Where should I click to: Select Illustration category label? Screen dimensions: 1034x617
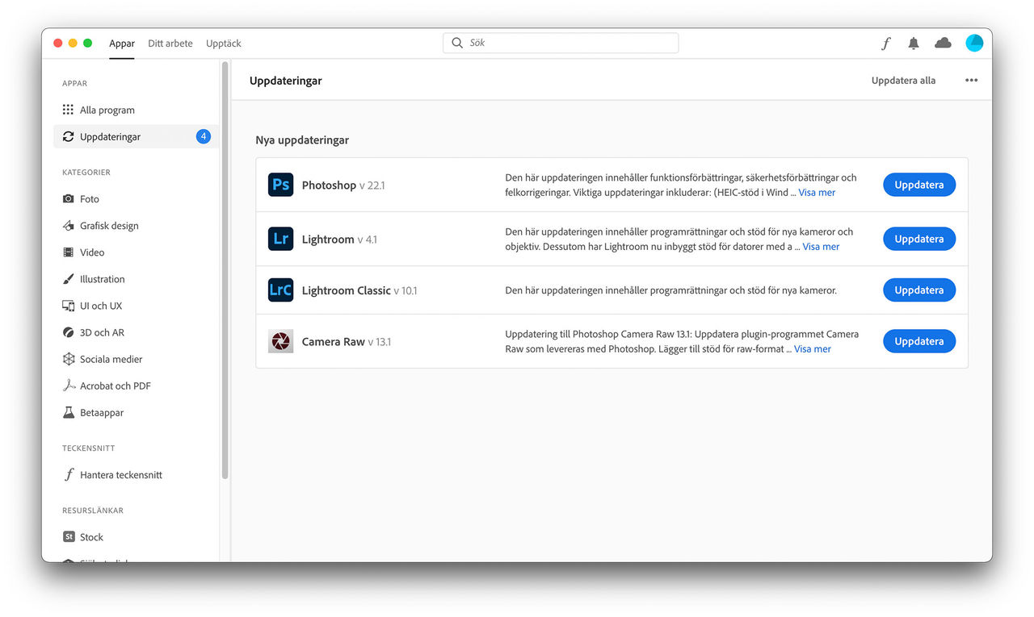103,279
